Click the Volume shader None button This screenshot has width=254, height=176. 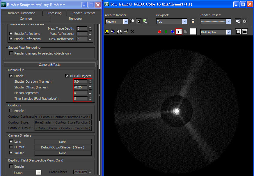coord(63,153)
